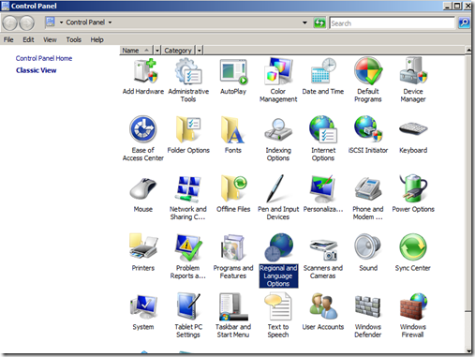The height and width of the screenshot is (357, 475).
Task: Open Windows Firewall settings
Action: point(413,316)
